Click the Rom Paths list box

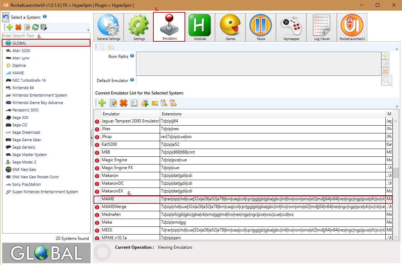coord(259,64)
